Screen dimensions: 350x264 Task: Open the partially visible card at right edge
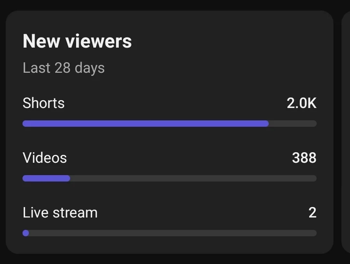point(346,132)
